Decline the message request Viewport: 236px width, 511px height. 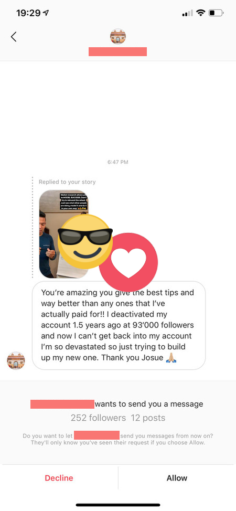click(x=59, y=478)
